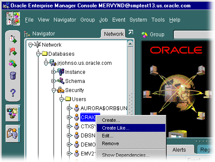Collapse the Security node
This screenshot has height=162, width=215.
pyautogui.click(x=54, y=90)
